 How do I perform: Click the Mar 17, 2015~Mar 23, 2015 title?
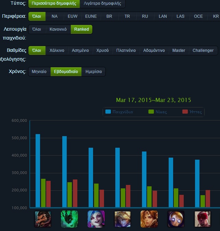pos(154,100)
